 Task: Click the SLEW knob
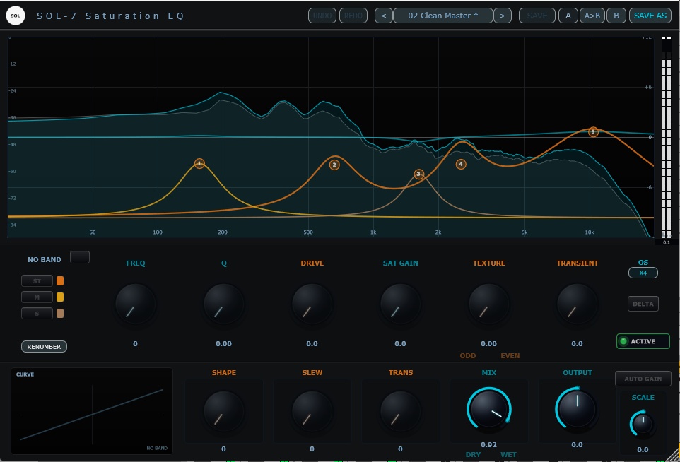(x=312, y=411)
